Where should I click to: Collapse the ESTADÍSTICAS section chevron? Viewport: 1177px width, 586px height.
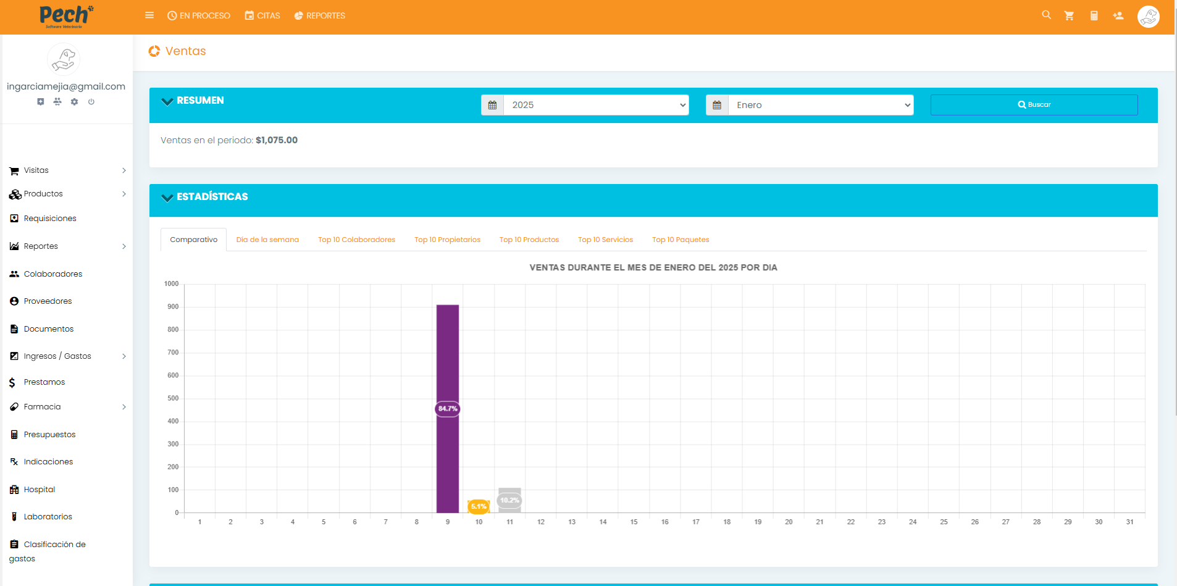point(167,198)
